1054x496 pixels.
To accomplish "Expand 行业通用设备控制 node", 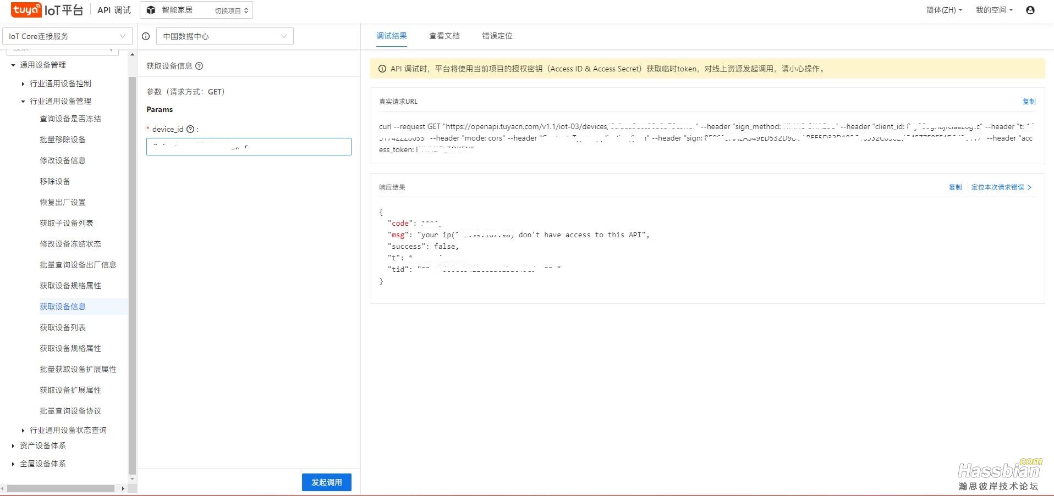I will click(23, 83).
